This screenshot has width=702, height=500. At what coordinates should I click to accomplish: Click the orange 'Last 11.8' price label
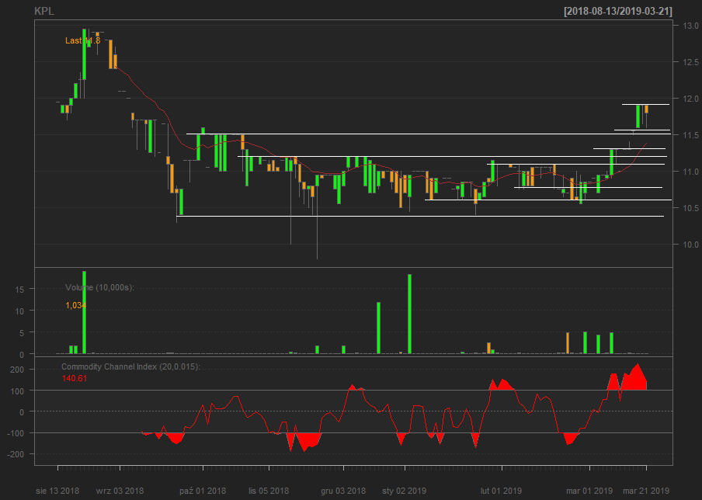pos(83,40)
